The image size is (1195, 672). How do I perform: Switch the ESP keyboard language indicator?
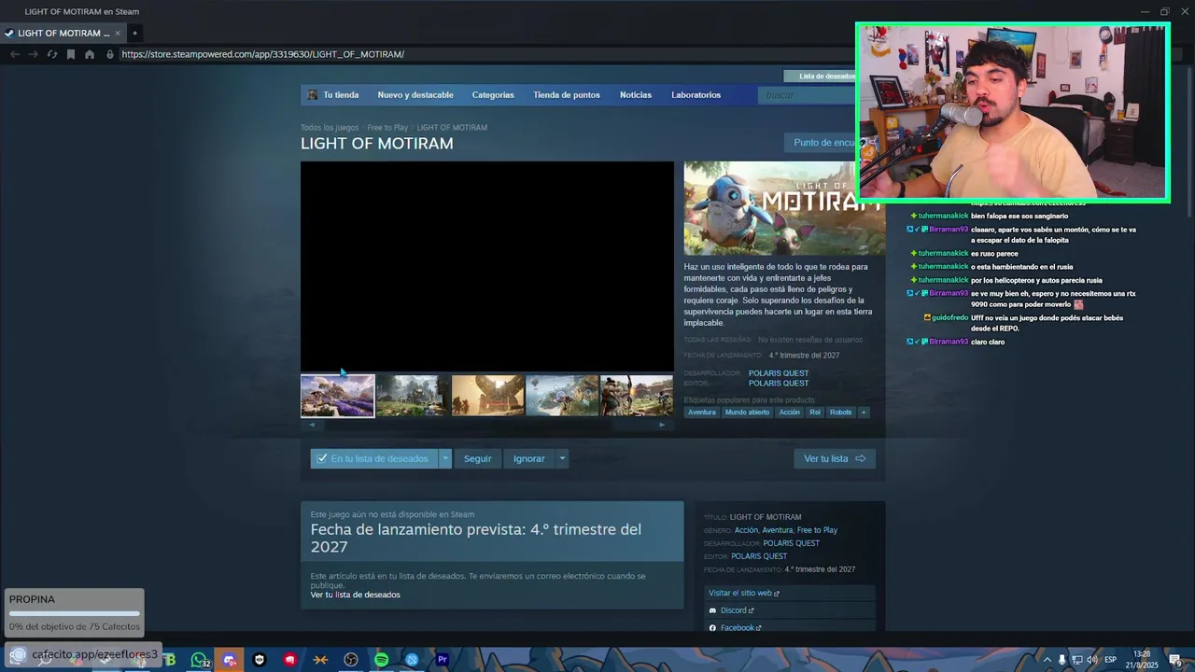1111,660
